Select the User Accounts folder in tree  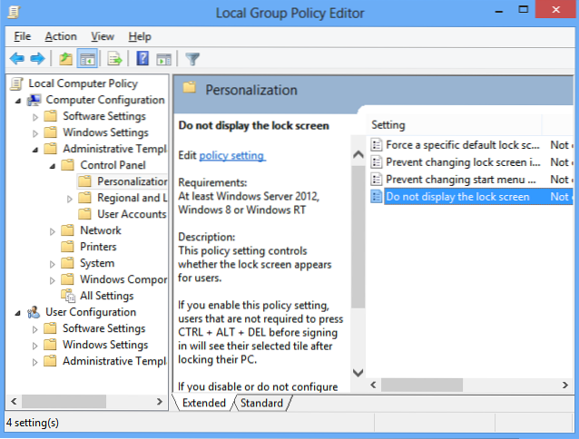(x=132, y=214)
